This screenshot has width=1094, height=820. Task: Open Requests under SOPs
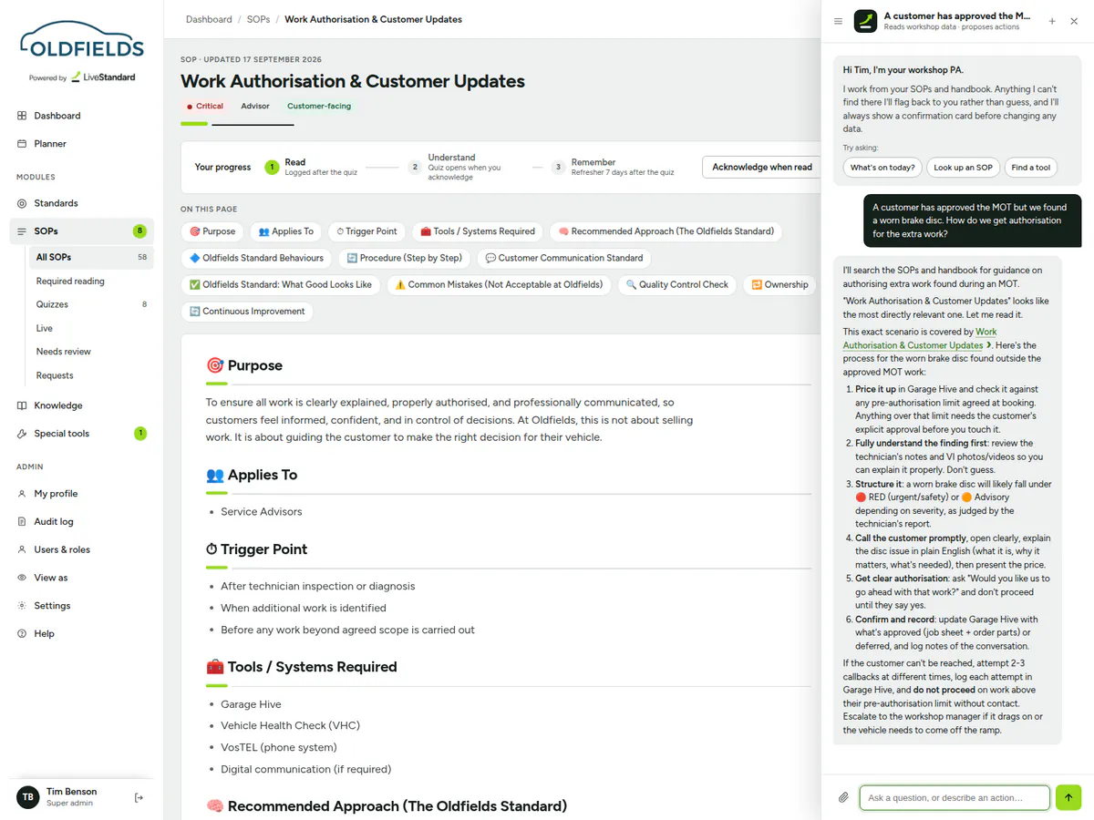coord(91,375)
